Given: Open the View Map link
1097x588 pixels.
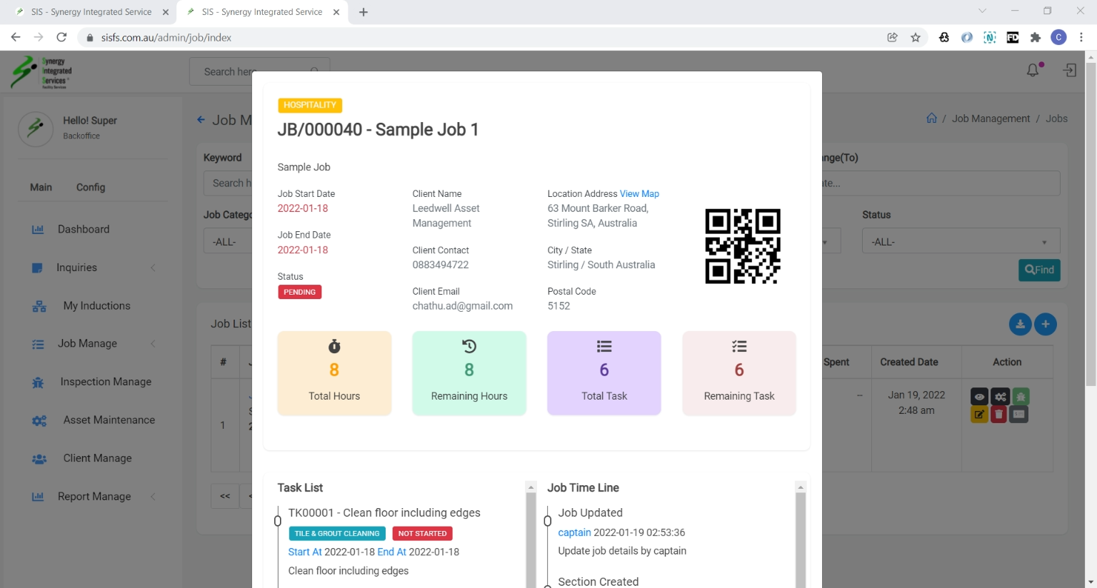Looking at the screenshot, I should tap(639, 194).
